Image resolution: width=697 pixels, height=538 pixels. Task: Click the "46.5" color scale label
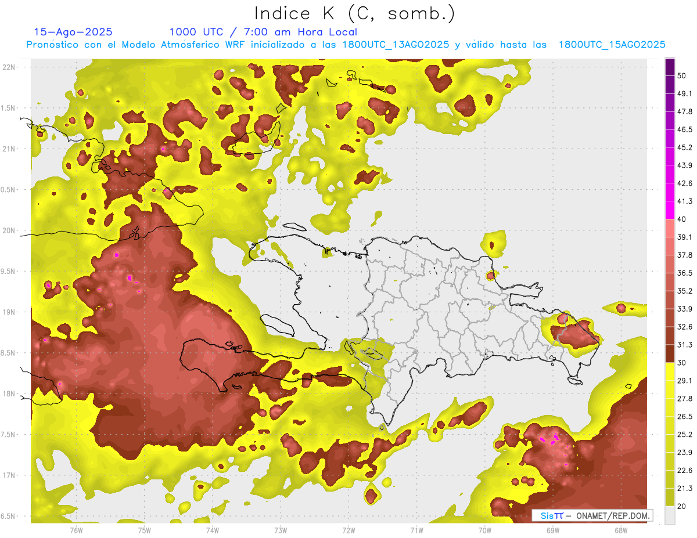click(685, 129)
